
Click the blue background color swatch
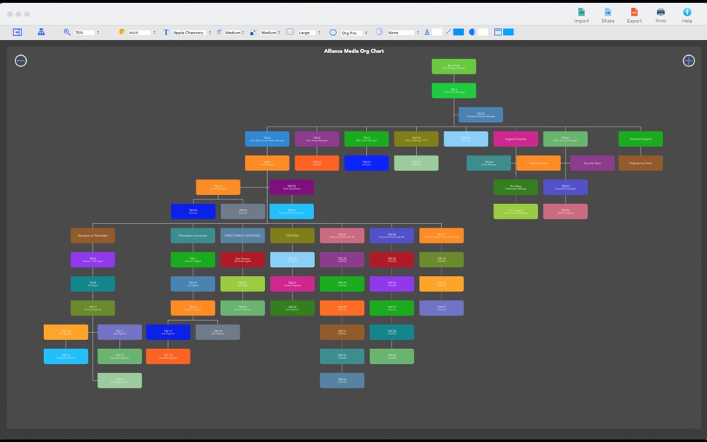[508, 32]
